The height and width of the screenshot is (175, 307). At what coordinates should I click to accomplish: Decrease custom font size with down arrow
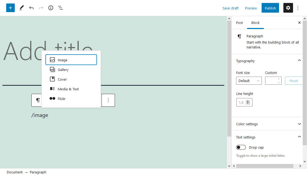tap(279, 83)
